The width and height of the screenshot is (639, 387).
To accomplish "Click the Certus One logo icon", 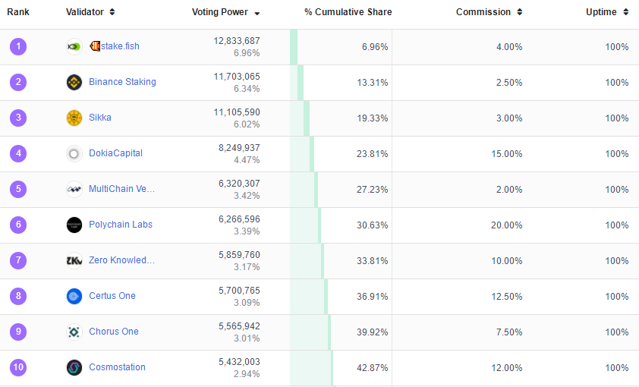I will click(74, 296).
